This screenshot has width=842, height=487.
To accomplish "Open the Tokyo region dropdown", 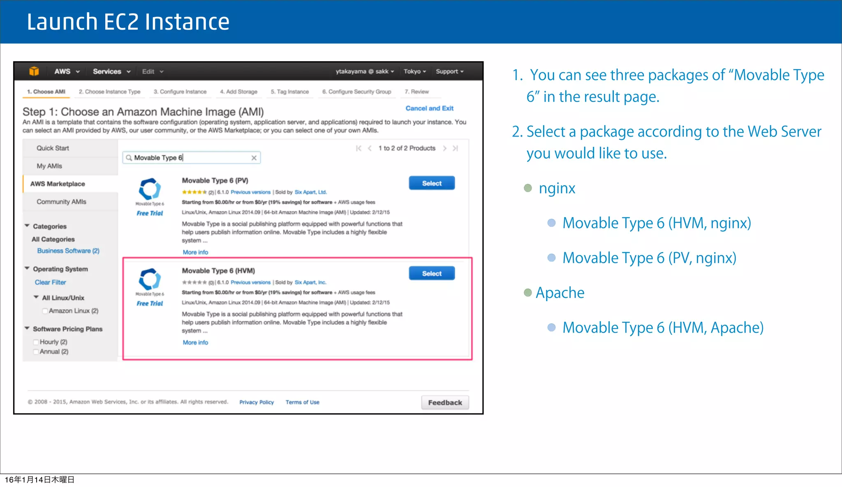I will click(x=415, y=71).
